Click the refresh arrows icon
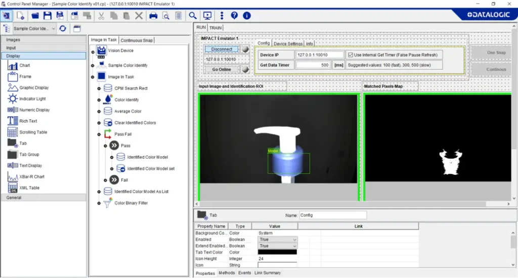 63,29
